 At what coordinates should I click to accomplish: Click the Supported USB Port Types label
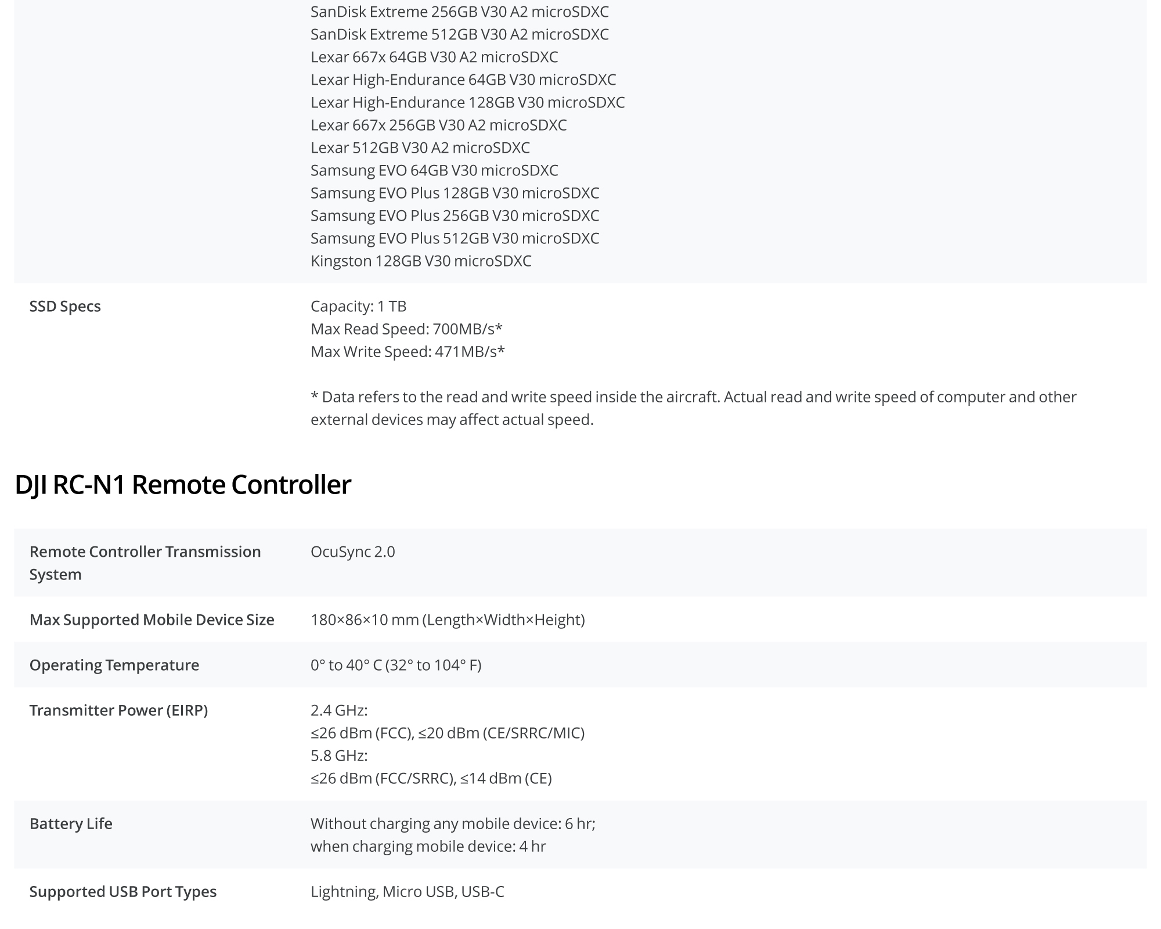click(x=122, y=892)
